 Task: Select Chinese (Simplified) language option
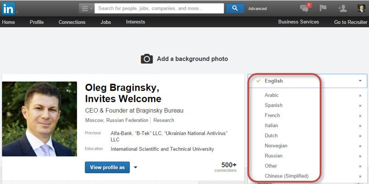[286, 176]
